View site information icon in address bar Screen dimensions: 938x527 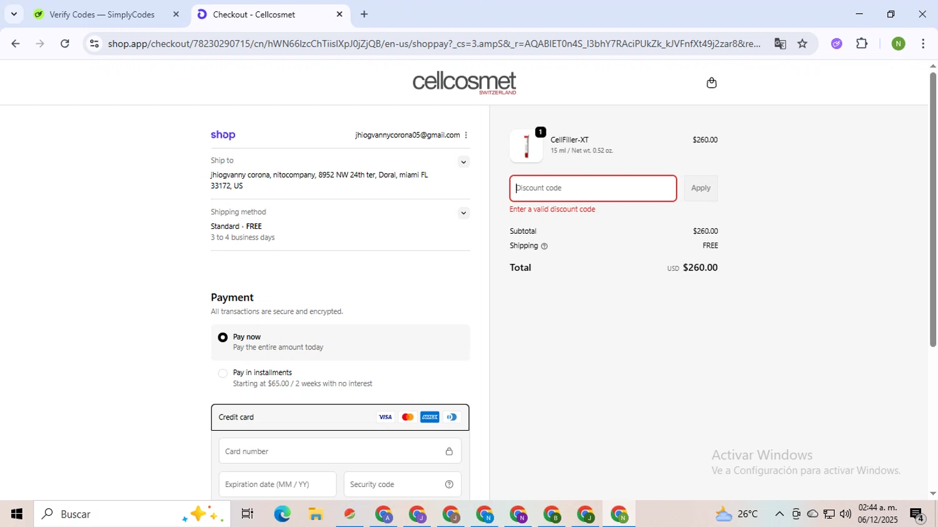[x=94, y=44]
